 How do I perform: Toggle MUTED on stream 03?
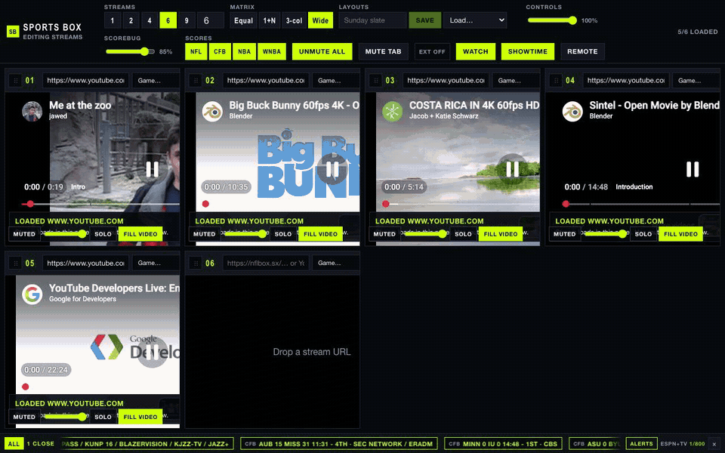[384, 234]
